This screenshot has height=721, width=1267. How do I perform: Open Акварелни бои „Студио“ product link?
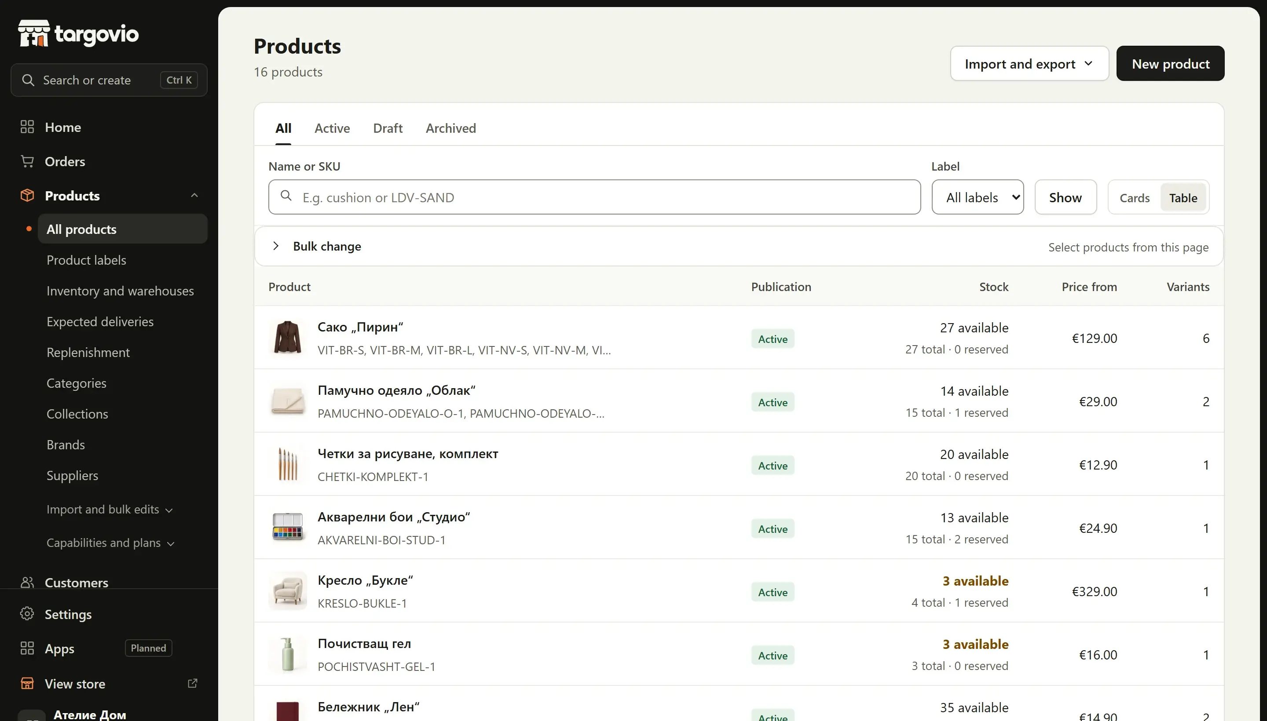click(393, 517)
